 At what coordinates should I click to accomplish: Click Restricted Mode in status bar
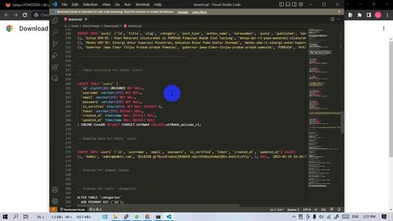pyautogui.click(x=72, y=209)
